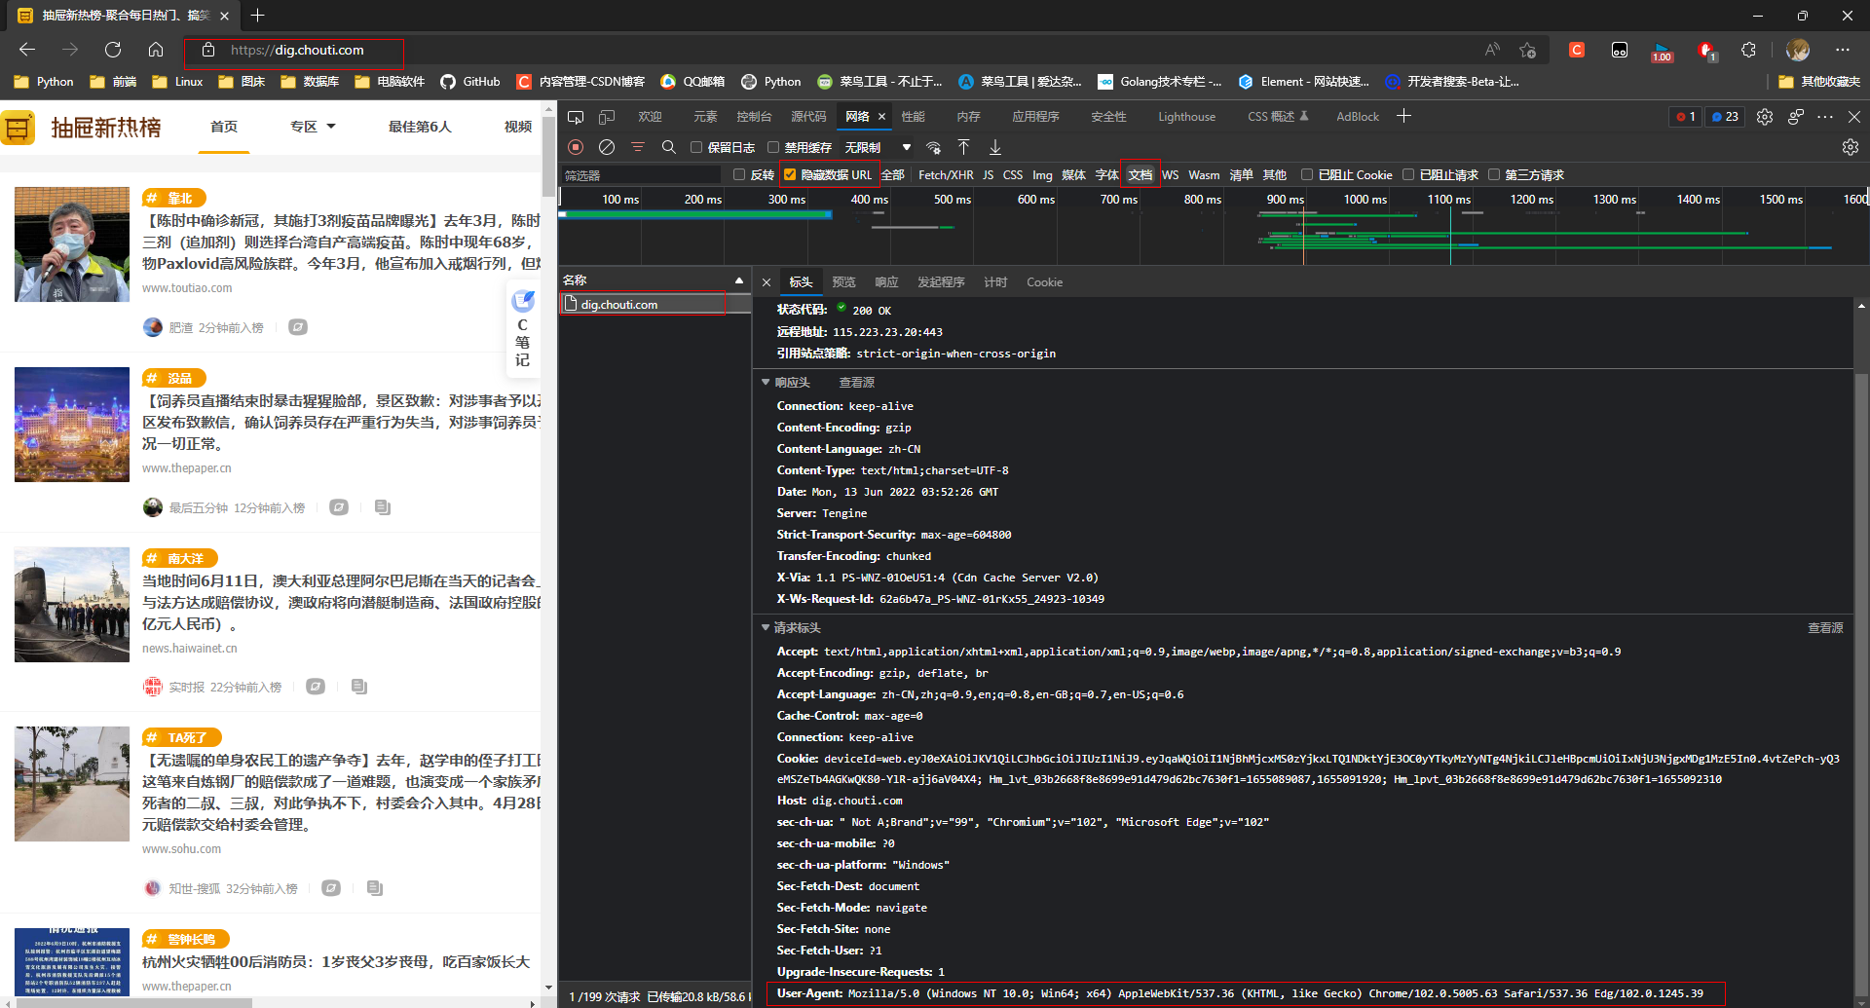Open the 其他收藏夹 bookmarks folder
The width and height of the screenshot is (1870, 1008).
coord(1819,82)
